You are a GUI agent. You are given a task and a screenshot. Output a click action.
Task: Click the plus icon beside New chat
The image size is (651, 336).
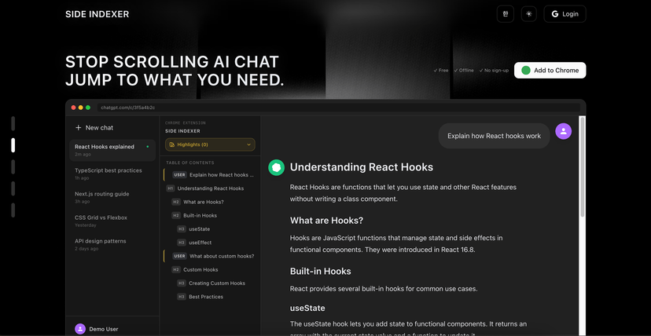click(x=79, y=127)
